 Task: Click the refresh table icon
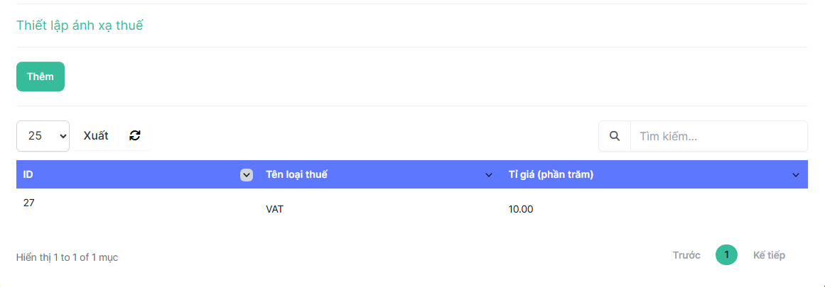135,136
